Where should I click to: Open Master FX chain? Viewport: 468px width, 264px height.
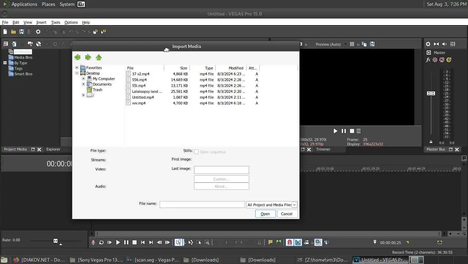tap(428, 60)
